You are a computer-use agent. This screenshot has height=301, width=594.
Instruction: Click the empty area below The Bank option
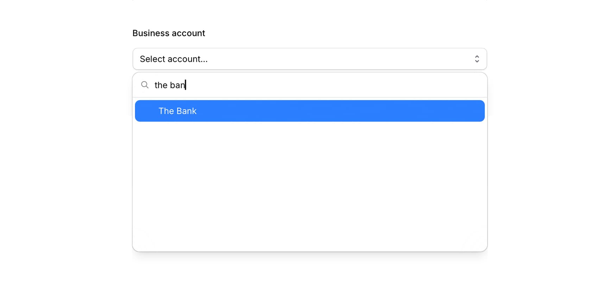310,183
